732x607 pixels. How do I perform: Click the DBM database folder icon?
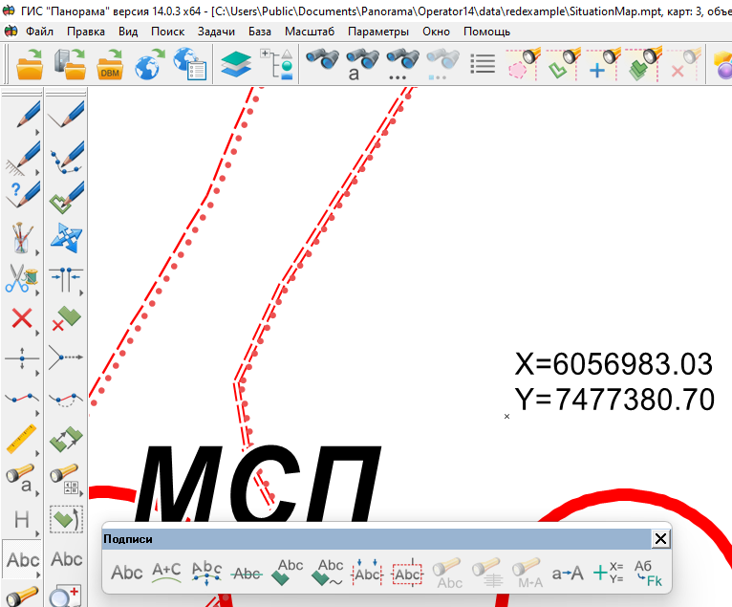(109, 64)
